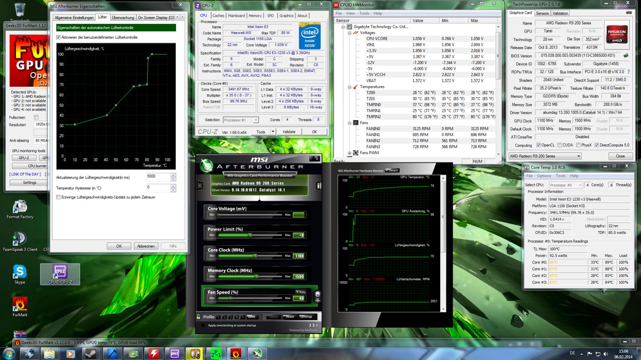The height and width of the screenshot is (360, 641).
Task: Enable 'Erzwinge Lüftergeschwindigkeits-Update' checkbox
Action: tap(58, 197)
